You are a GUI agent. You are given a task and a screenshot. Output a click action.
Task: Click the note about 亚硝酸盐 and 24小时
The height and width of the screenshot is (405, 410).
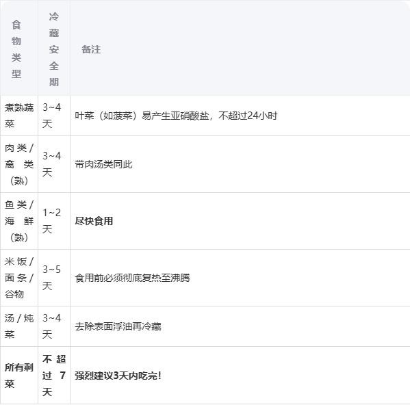(x=176, y=116)
